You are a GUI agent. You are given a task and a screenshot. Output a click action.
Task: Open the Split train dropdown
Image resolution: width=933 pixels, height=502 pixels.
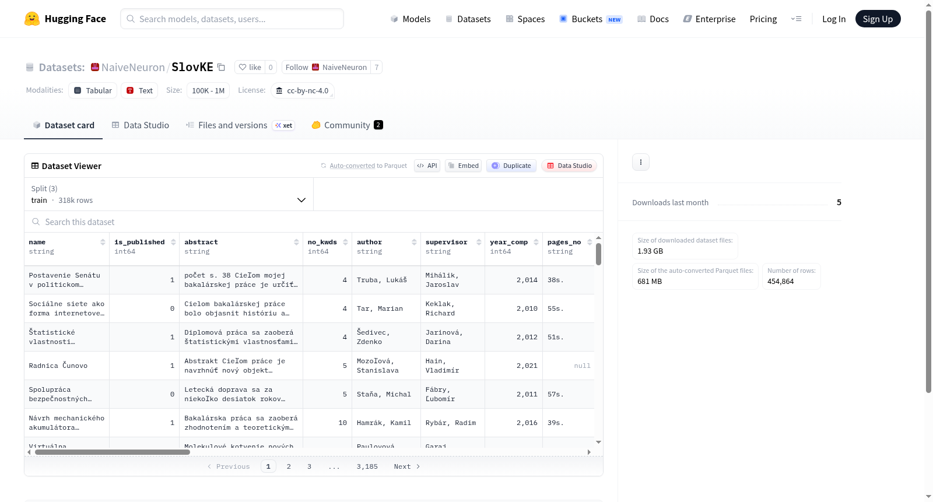click(x=169, y=194)
